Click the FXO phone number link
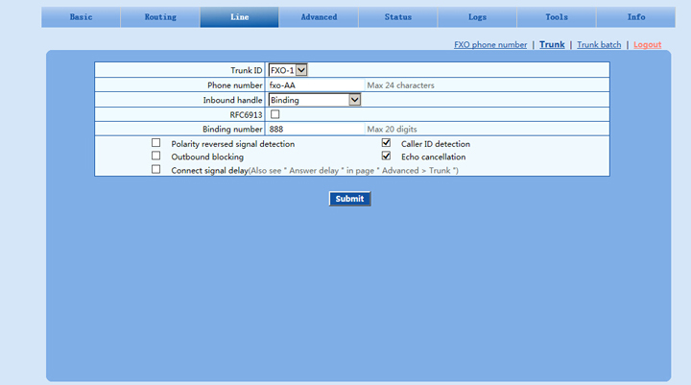The width and height of the screenshot is (691, 385). pyautogui.click(x=490, y=45)
